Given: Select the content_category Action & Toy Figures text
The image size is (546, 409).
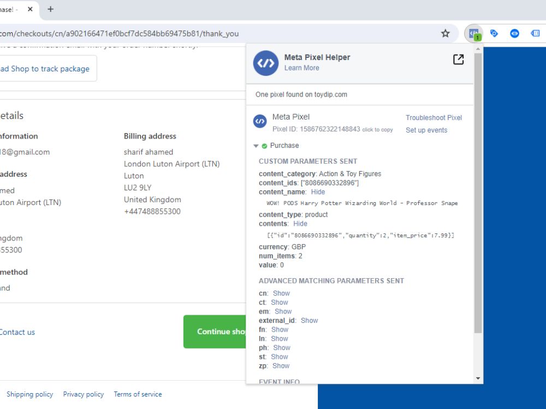Looking at the screenshot, I should click(350, 174).
